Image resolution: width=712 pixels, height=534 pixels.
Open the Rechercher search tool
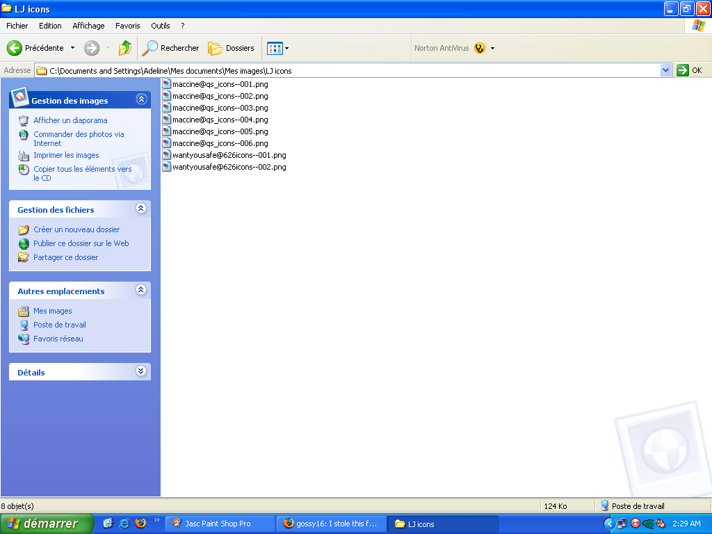[x=170, y=48]
